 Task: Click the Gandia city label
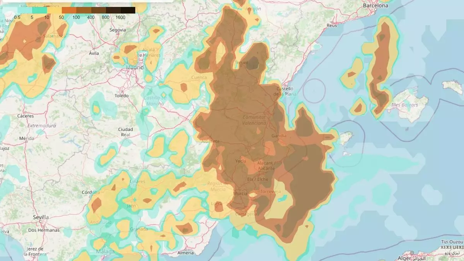click(x=279, y=136)
